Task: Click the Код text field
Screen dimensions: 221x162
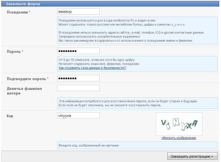Action: (x=78, y=115)
